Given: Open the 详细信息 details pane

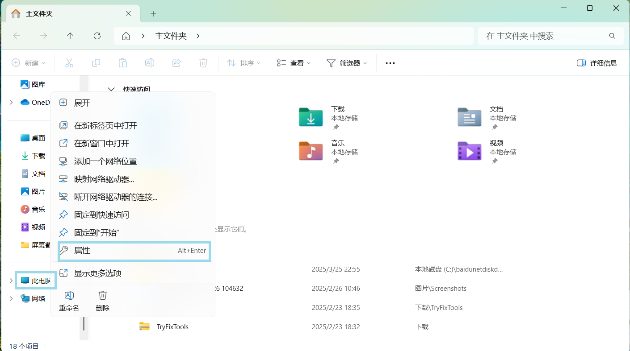Looking at the screenshot, I should (x=596, y=62).
